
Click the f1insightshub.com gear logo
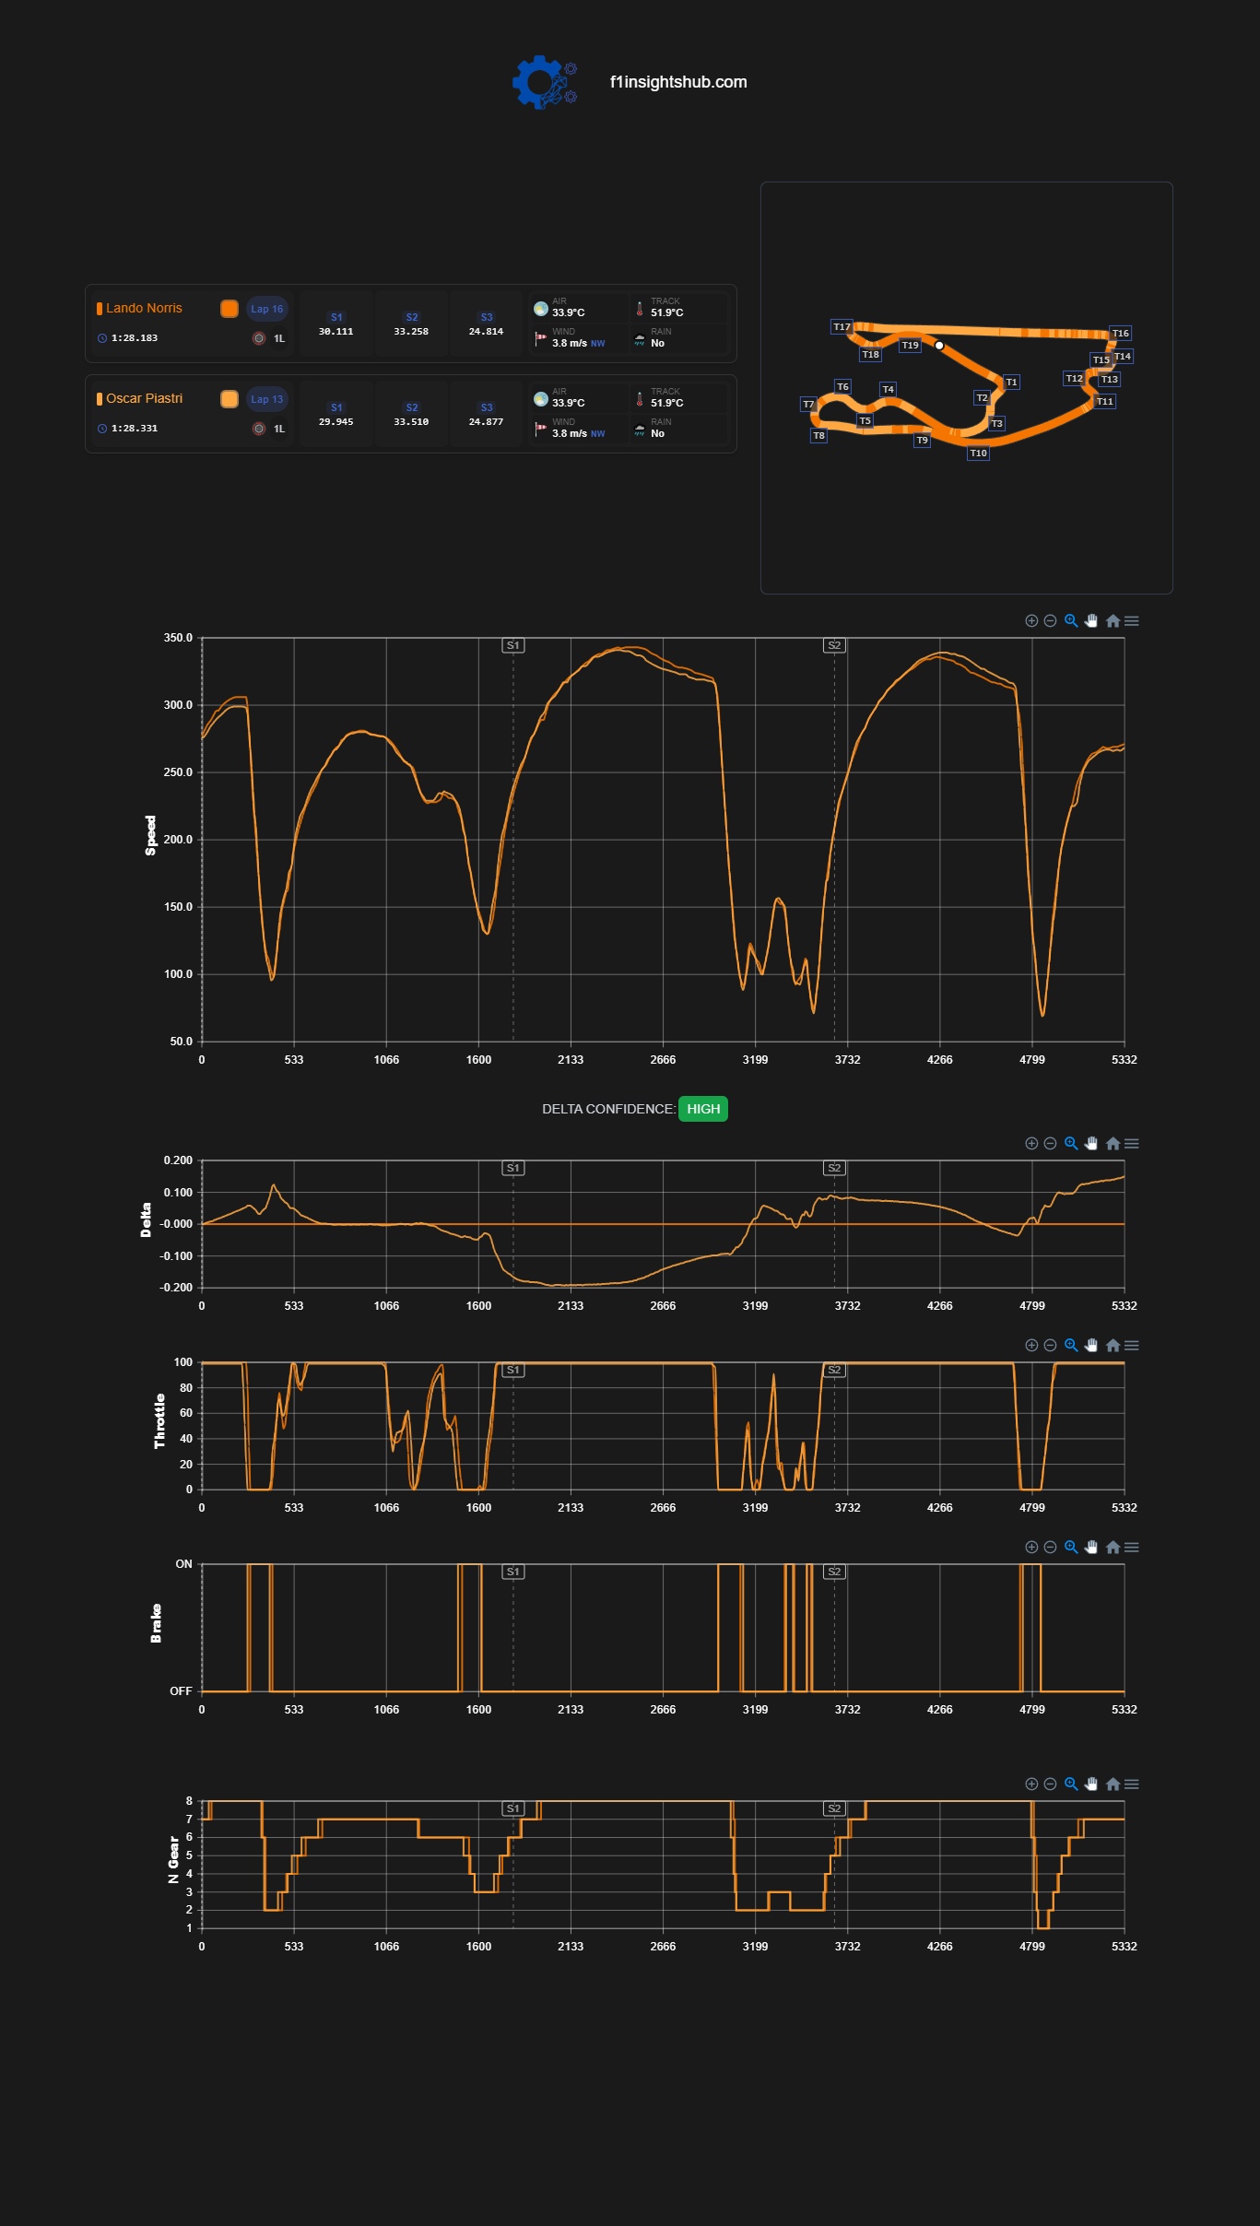tap(545, 82)
